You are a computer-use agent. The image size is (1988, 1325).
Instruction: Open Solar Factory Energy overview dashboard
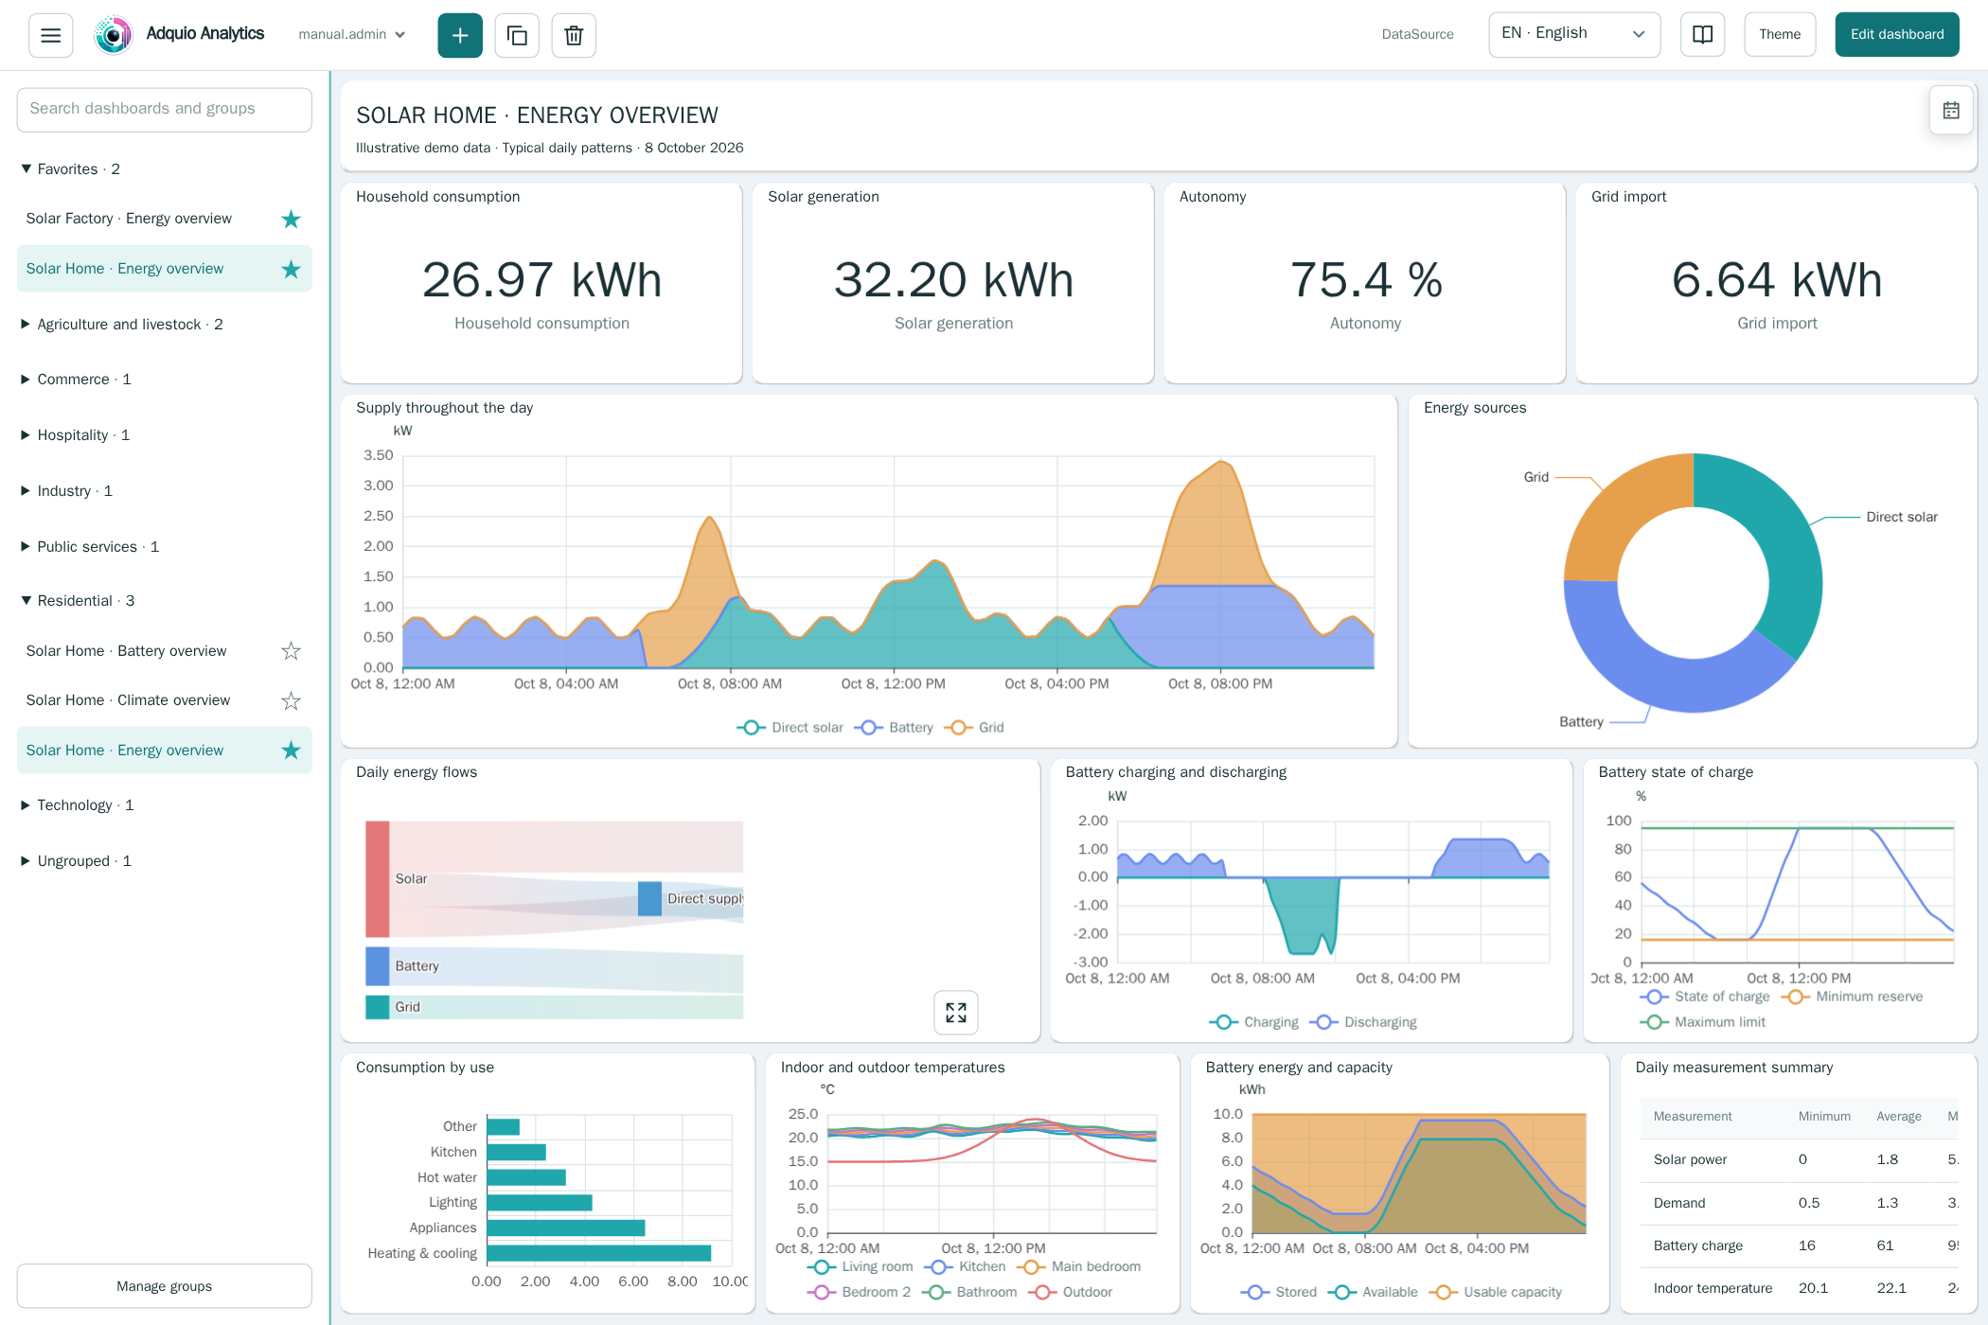click(129, 219)
